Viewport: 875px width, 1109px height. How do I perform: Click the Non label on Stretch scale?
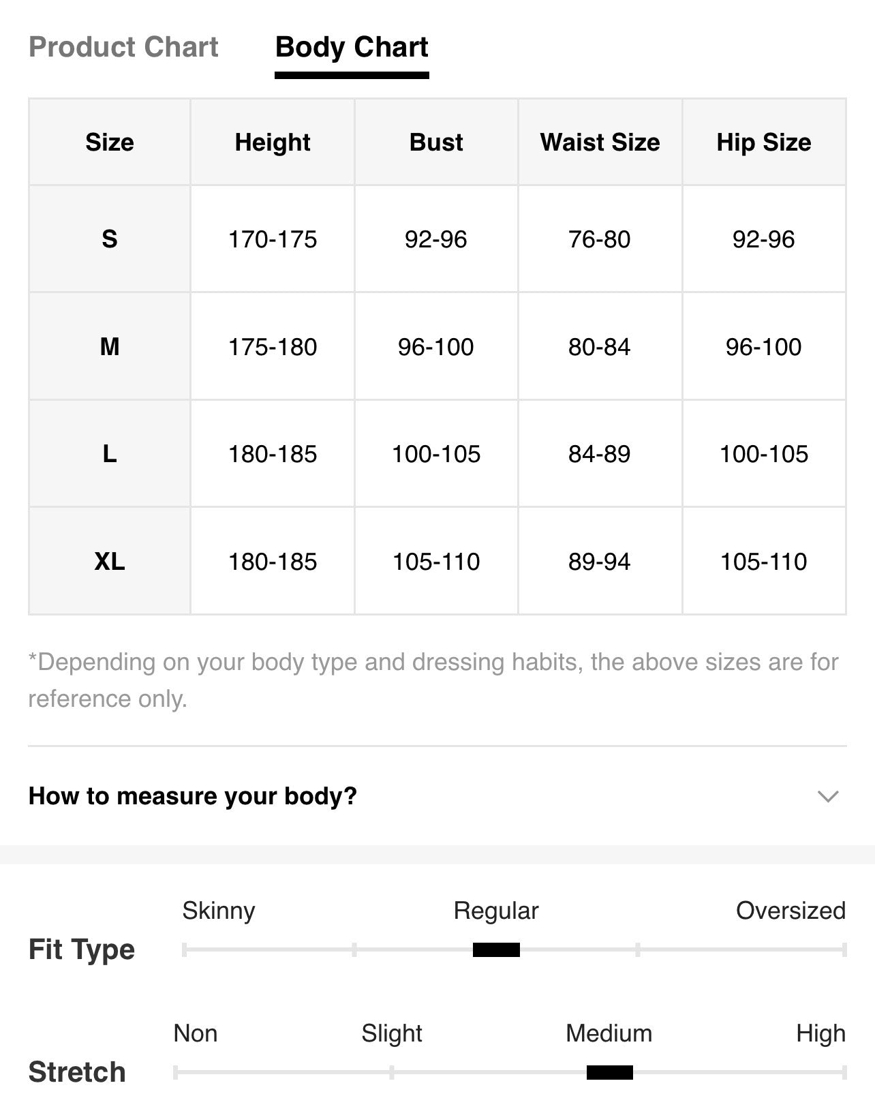(196, 1033)
